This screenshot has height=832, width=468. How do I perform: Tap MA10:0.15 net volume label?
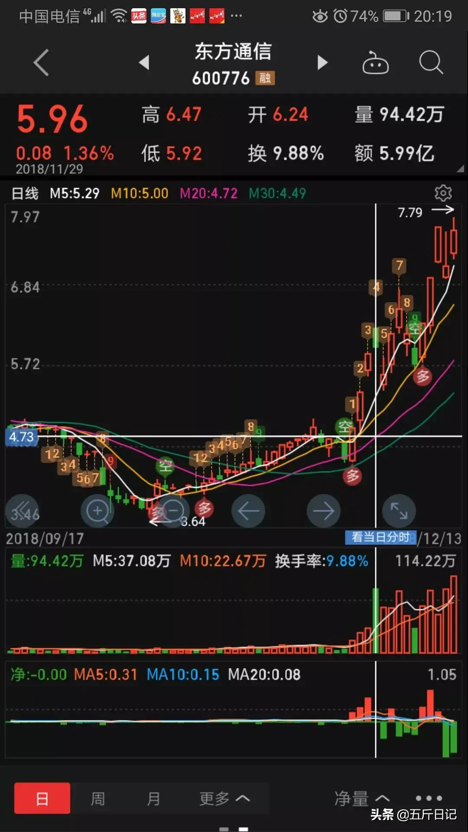(x=183, y=674)
